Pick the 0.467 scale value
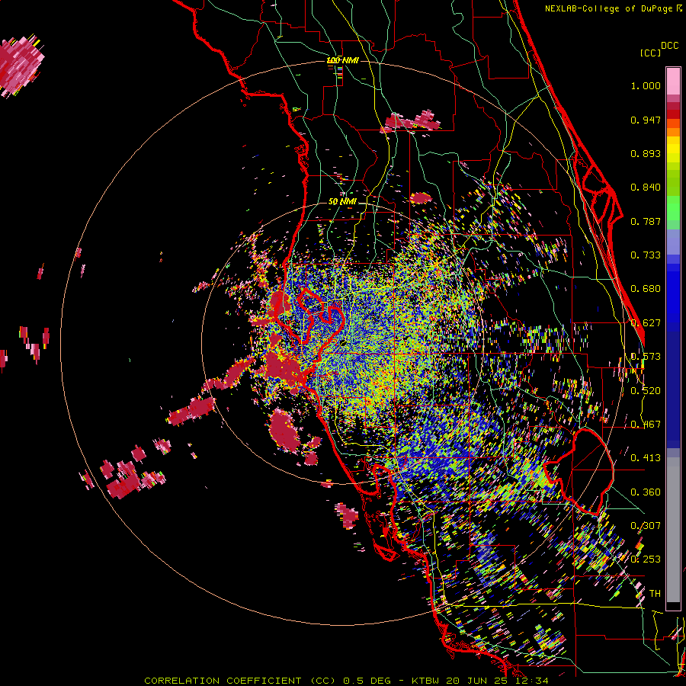The image size is (686, 686). point(646,425)
